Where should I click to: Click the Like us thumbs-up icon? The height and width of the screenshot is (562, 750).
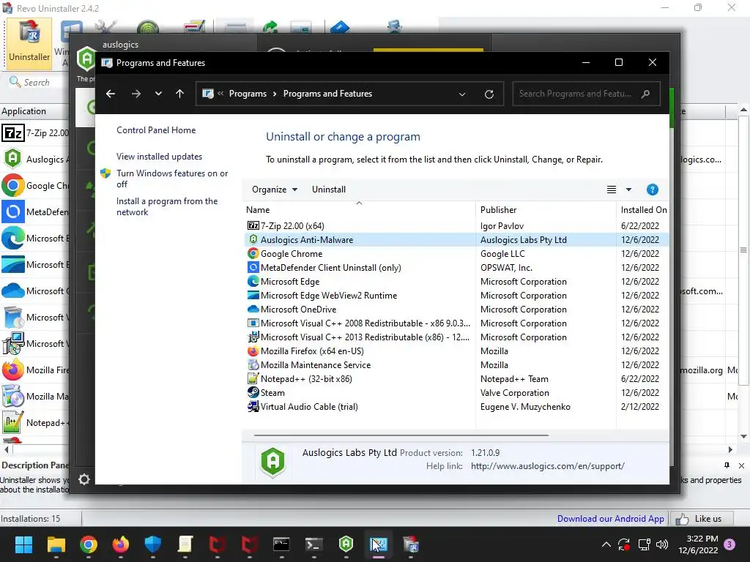coord(682,519)
